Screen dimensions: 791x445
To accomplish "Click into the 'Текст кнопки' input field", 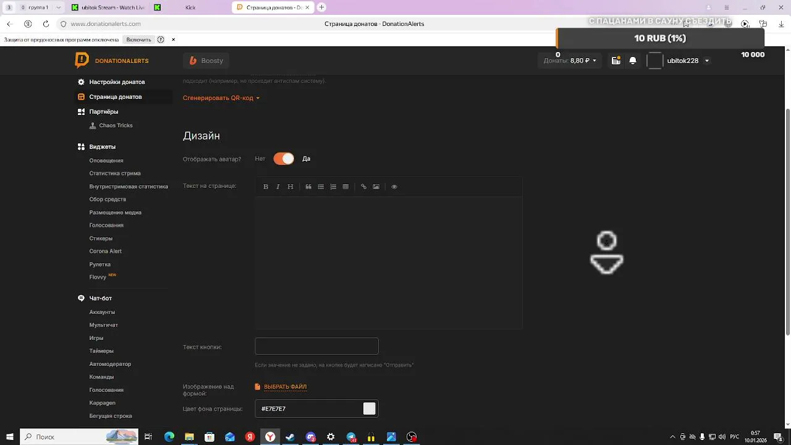I will [316, 346].
